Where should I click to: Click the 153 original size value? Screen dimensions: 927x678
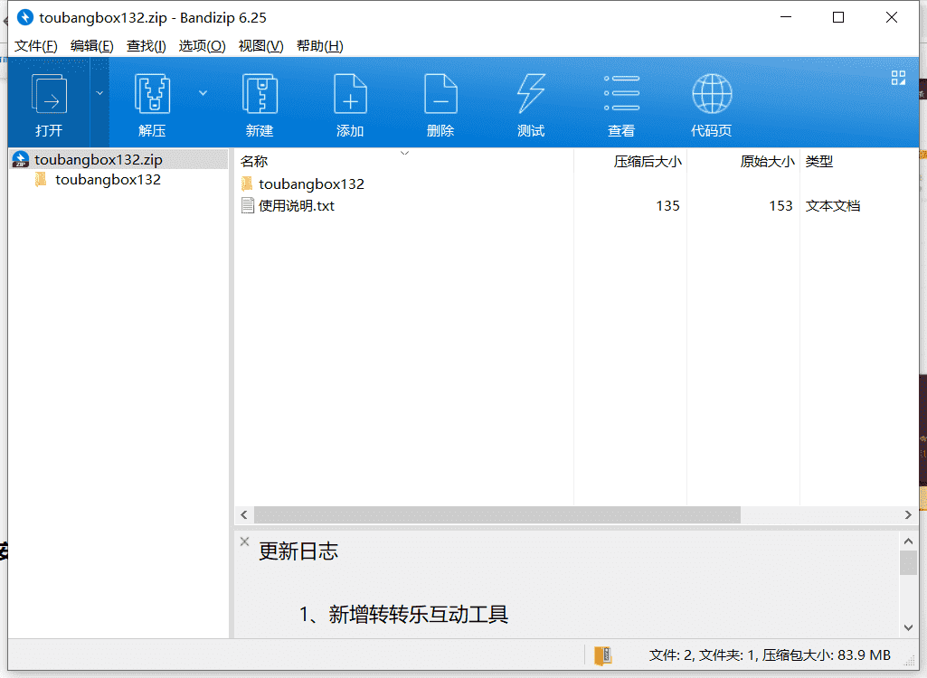click(x=780, y=206)
